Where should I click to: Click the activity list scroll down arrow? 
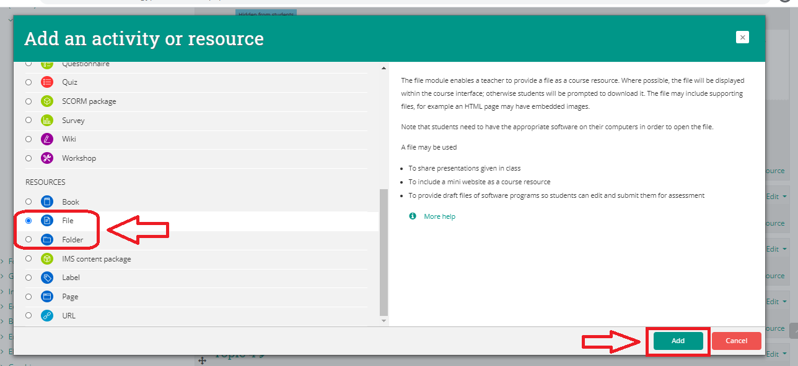(384, 321)
